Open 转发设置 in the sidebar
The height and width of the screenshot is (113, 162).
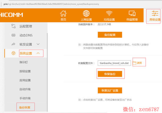tap(26, 44)
